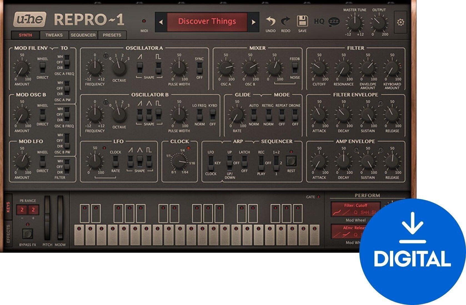Open settings with the gear icon

pyautogui.click(x=400, y=22)
